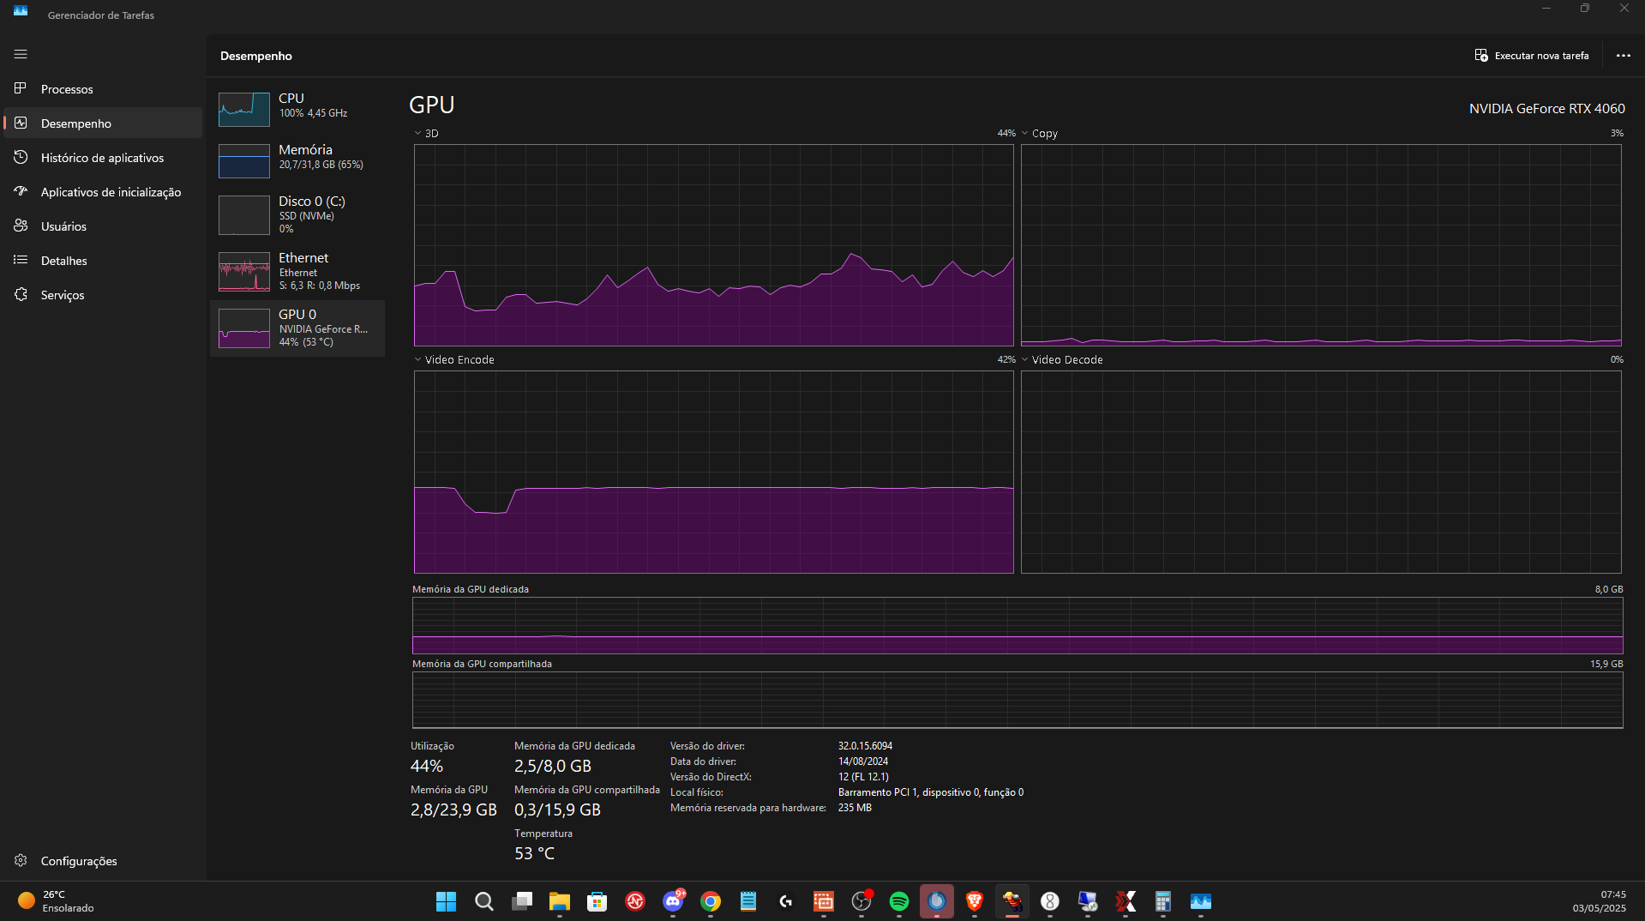Open the Processos page

[x=103, y=89]
